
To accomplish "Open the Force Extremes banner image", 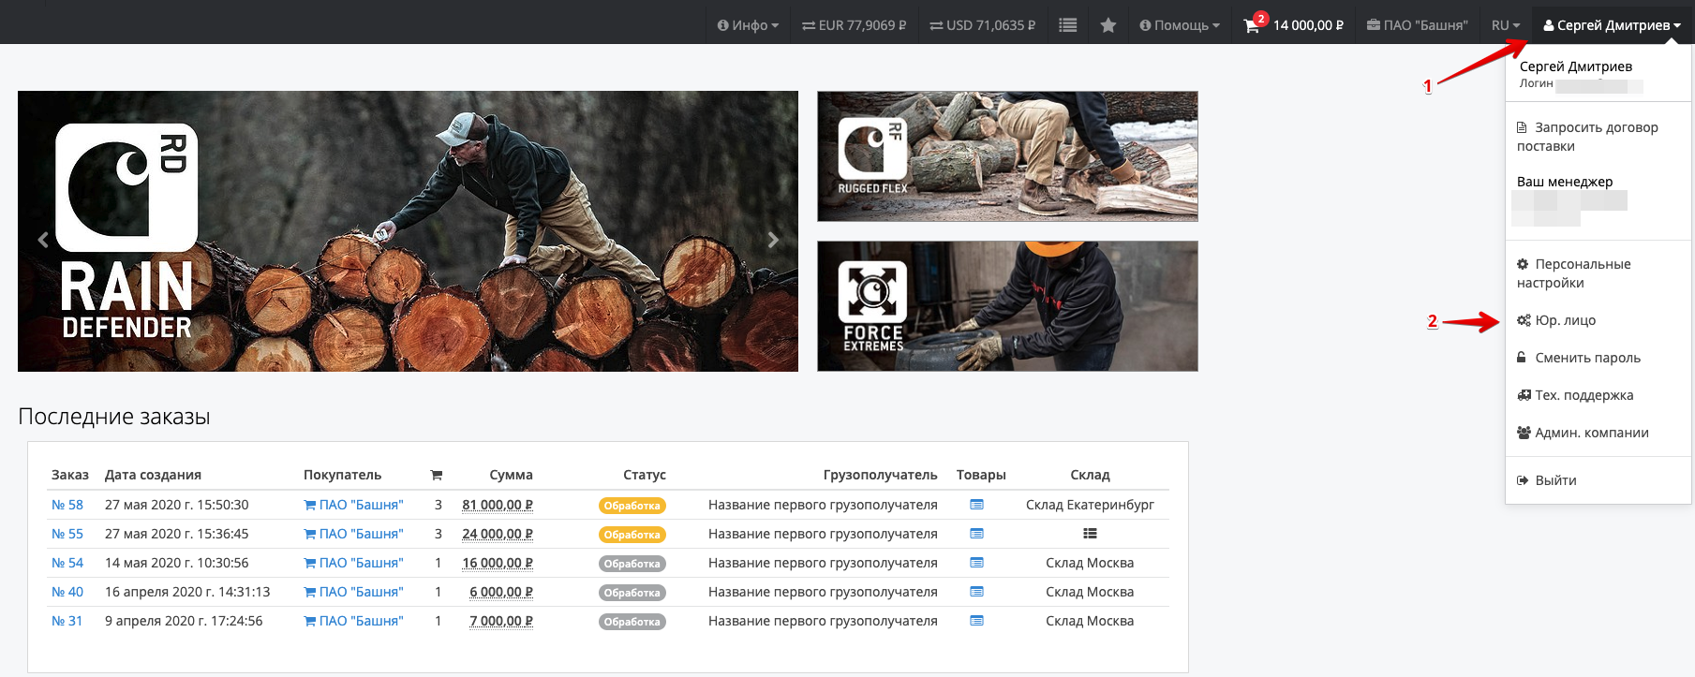I will tap(1007, 306).
